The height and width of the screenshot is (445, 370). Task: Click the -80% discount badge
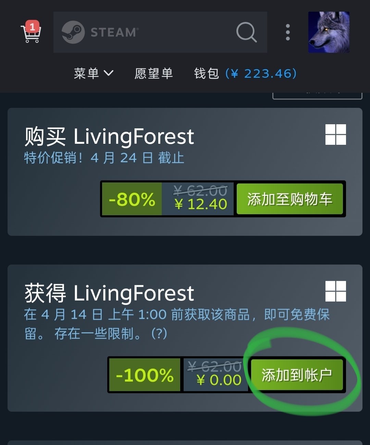132,199
